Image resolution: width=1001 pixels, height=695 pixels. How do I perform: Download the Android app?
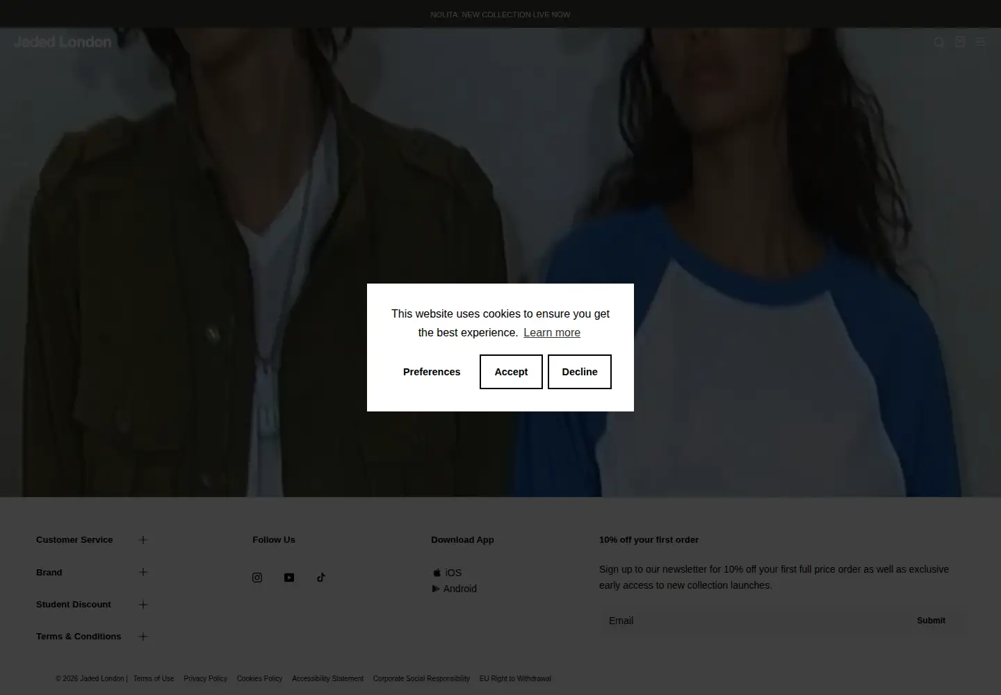coord(455,589)
